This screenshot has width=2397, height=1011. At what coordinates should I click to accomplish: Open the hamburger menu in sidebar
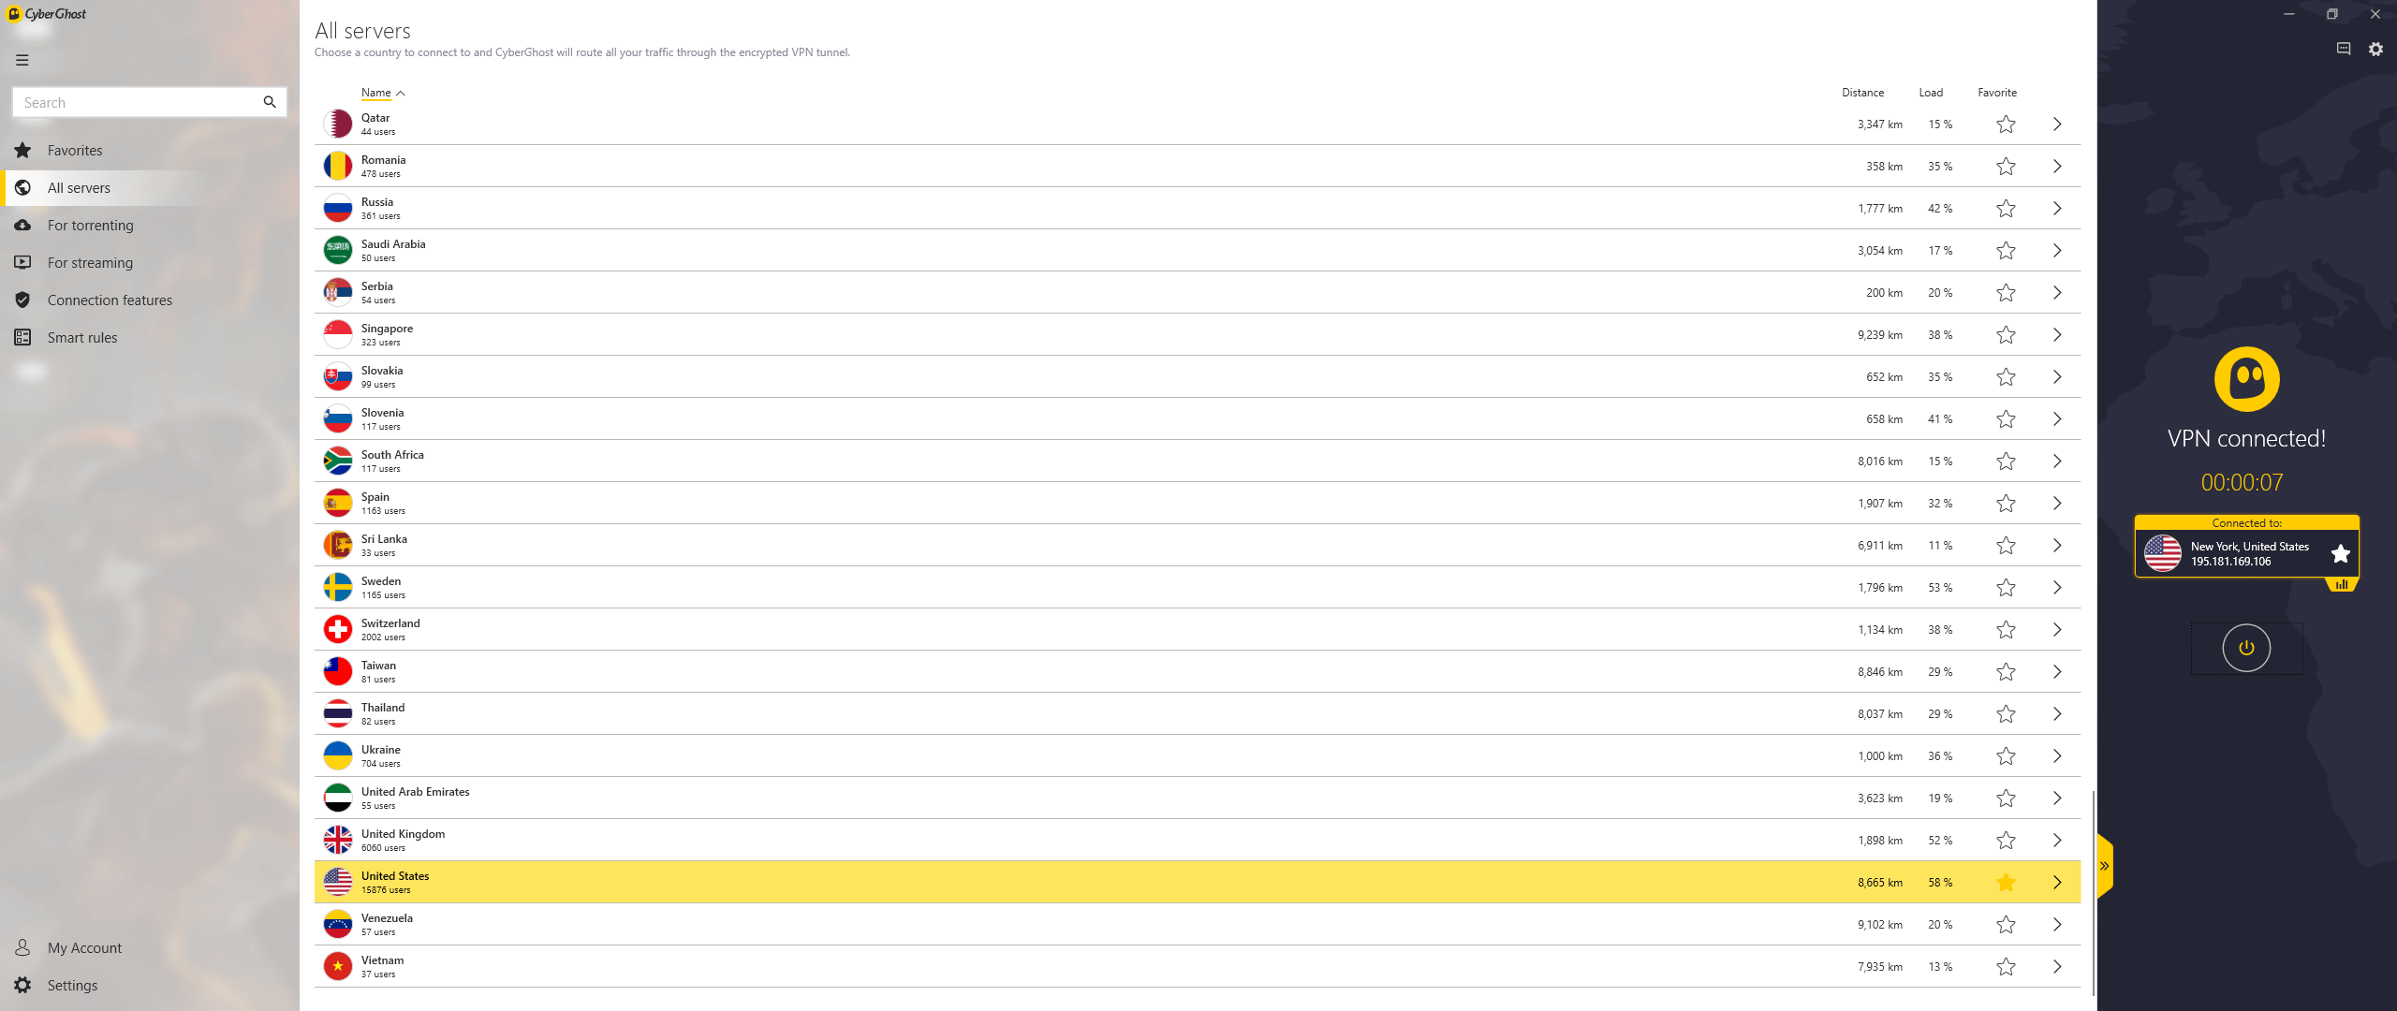coord(22,60)
